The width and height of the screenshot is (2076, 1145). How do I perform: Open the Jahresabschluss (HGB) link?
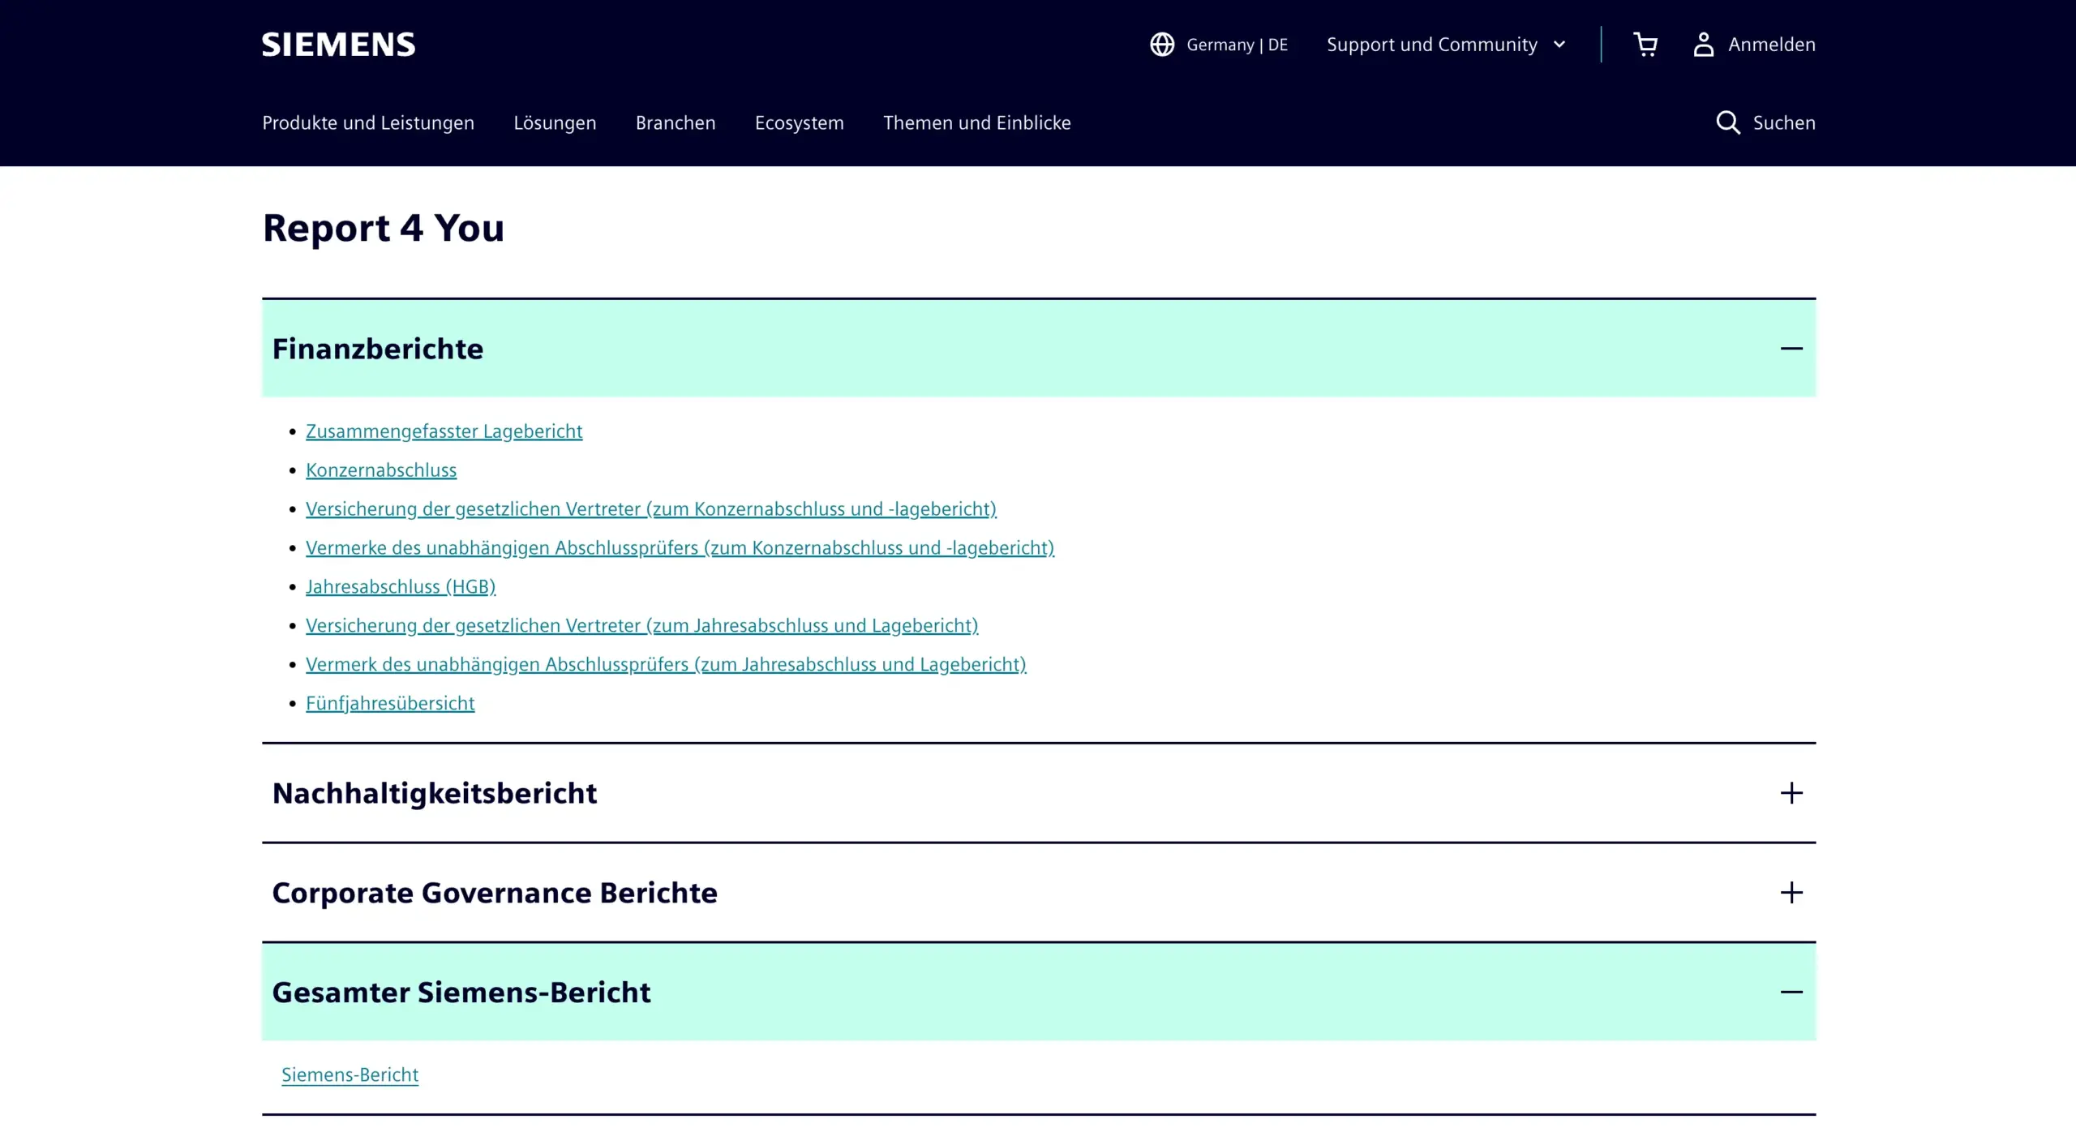[x=401, y=586]
